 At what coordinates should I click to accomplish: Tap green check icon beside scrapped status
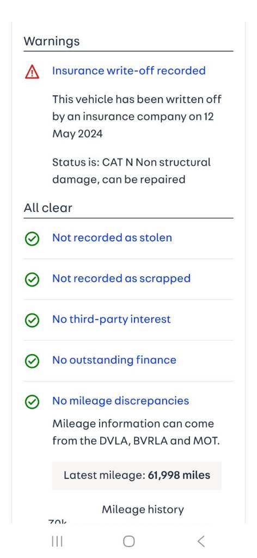32,280
